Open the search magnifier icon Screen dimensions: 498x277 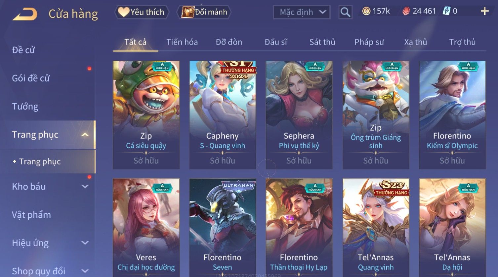(x=345, y=12)
